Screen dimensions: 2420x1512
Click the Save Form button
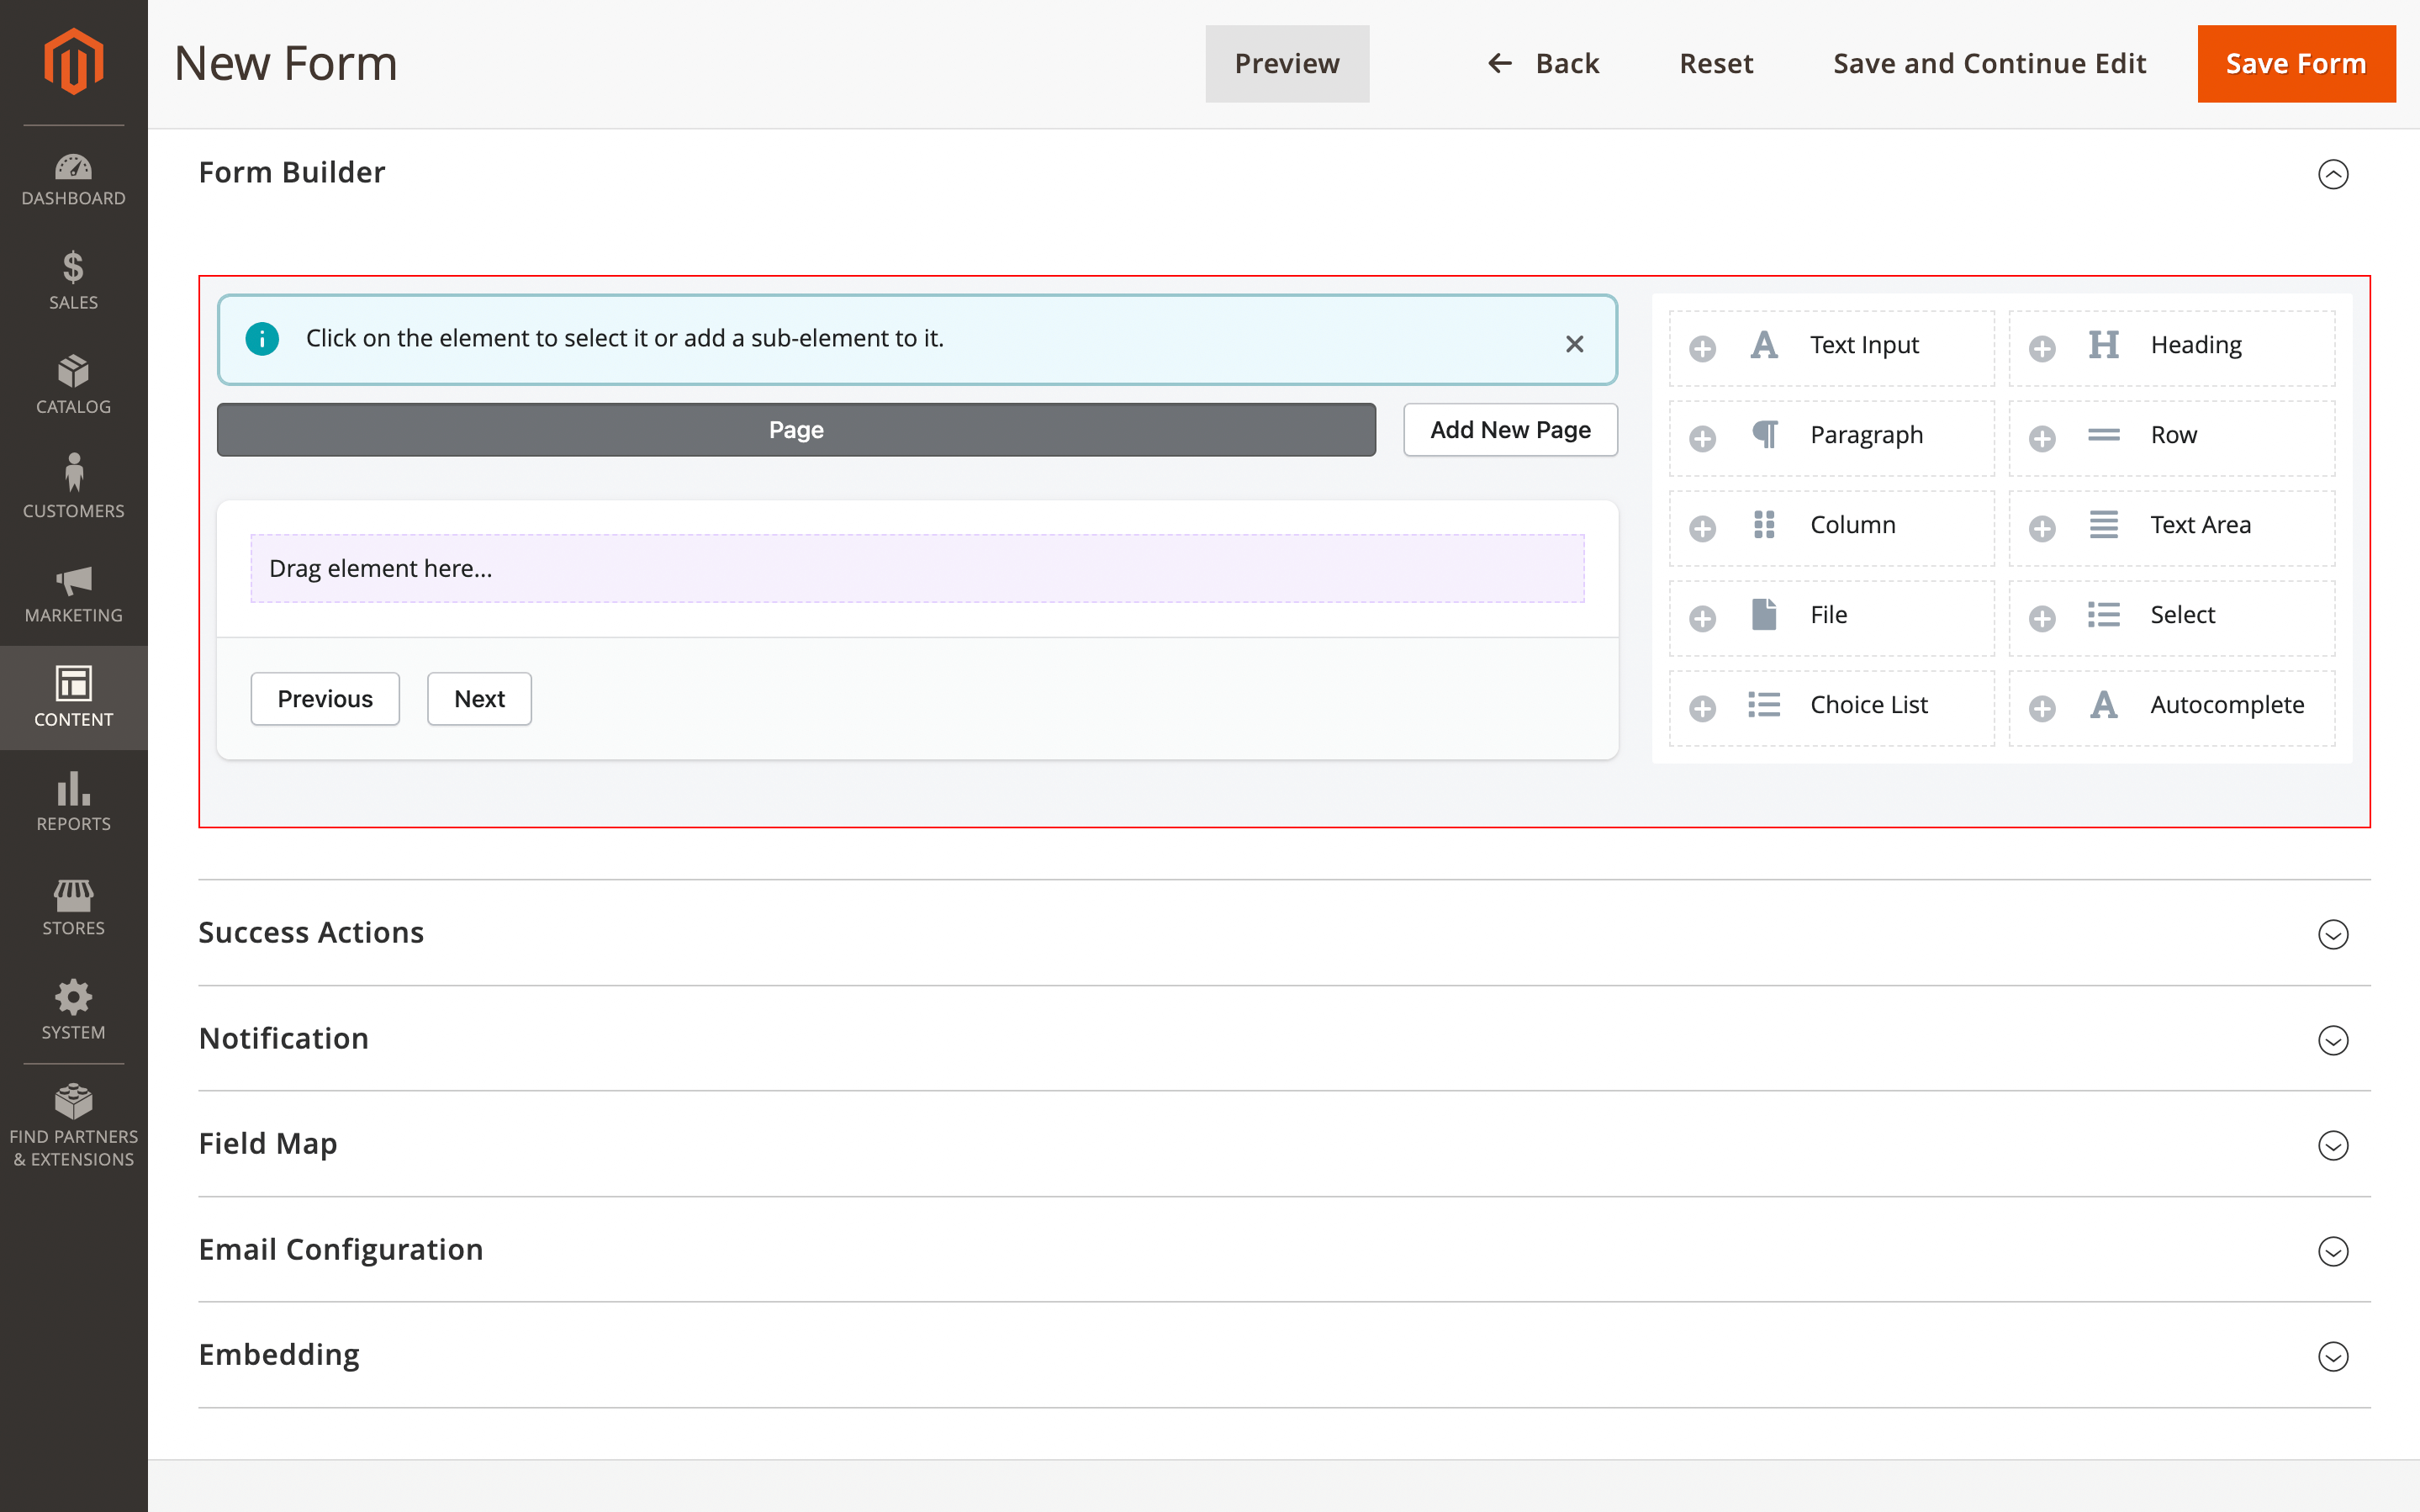(2295, 64)
